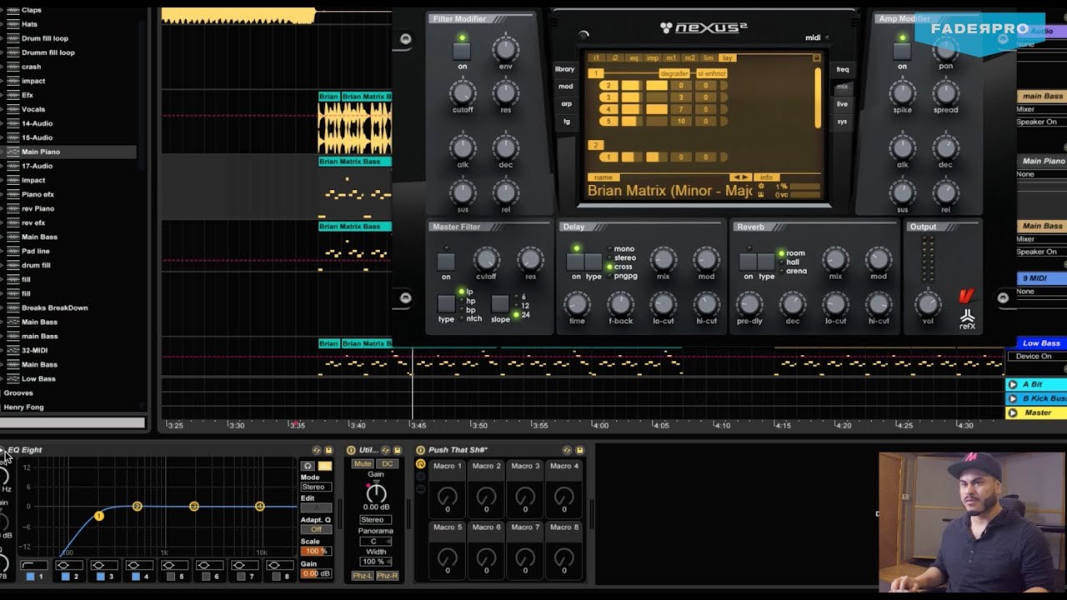Click Push That Sh# save preset icon
This screenshot has width=1067, height=600.
point(579,450)
